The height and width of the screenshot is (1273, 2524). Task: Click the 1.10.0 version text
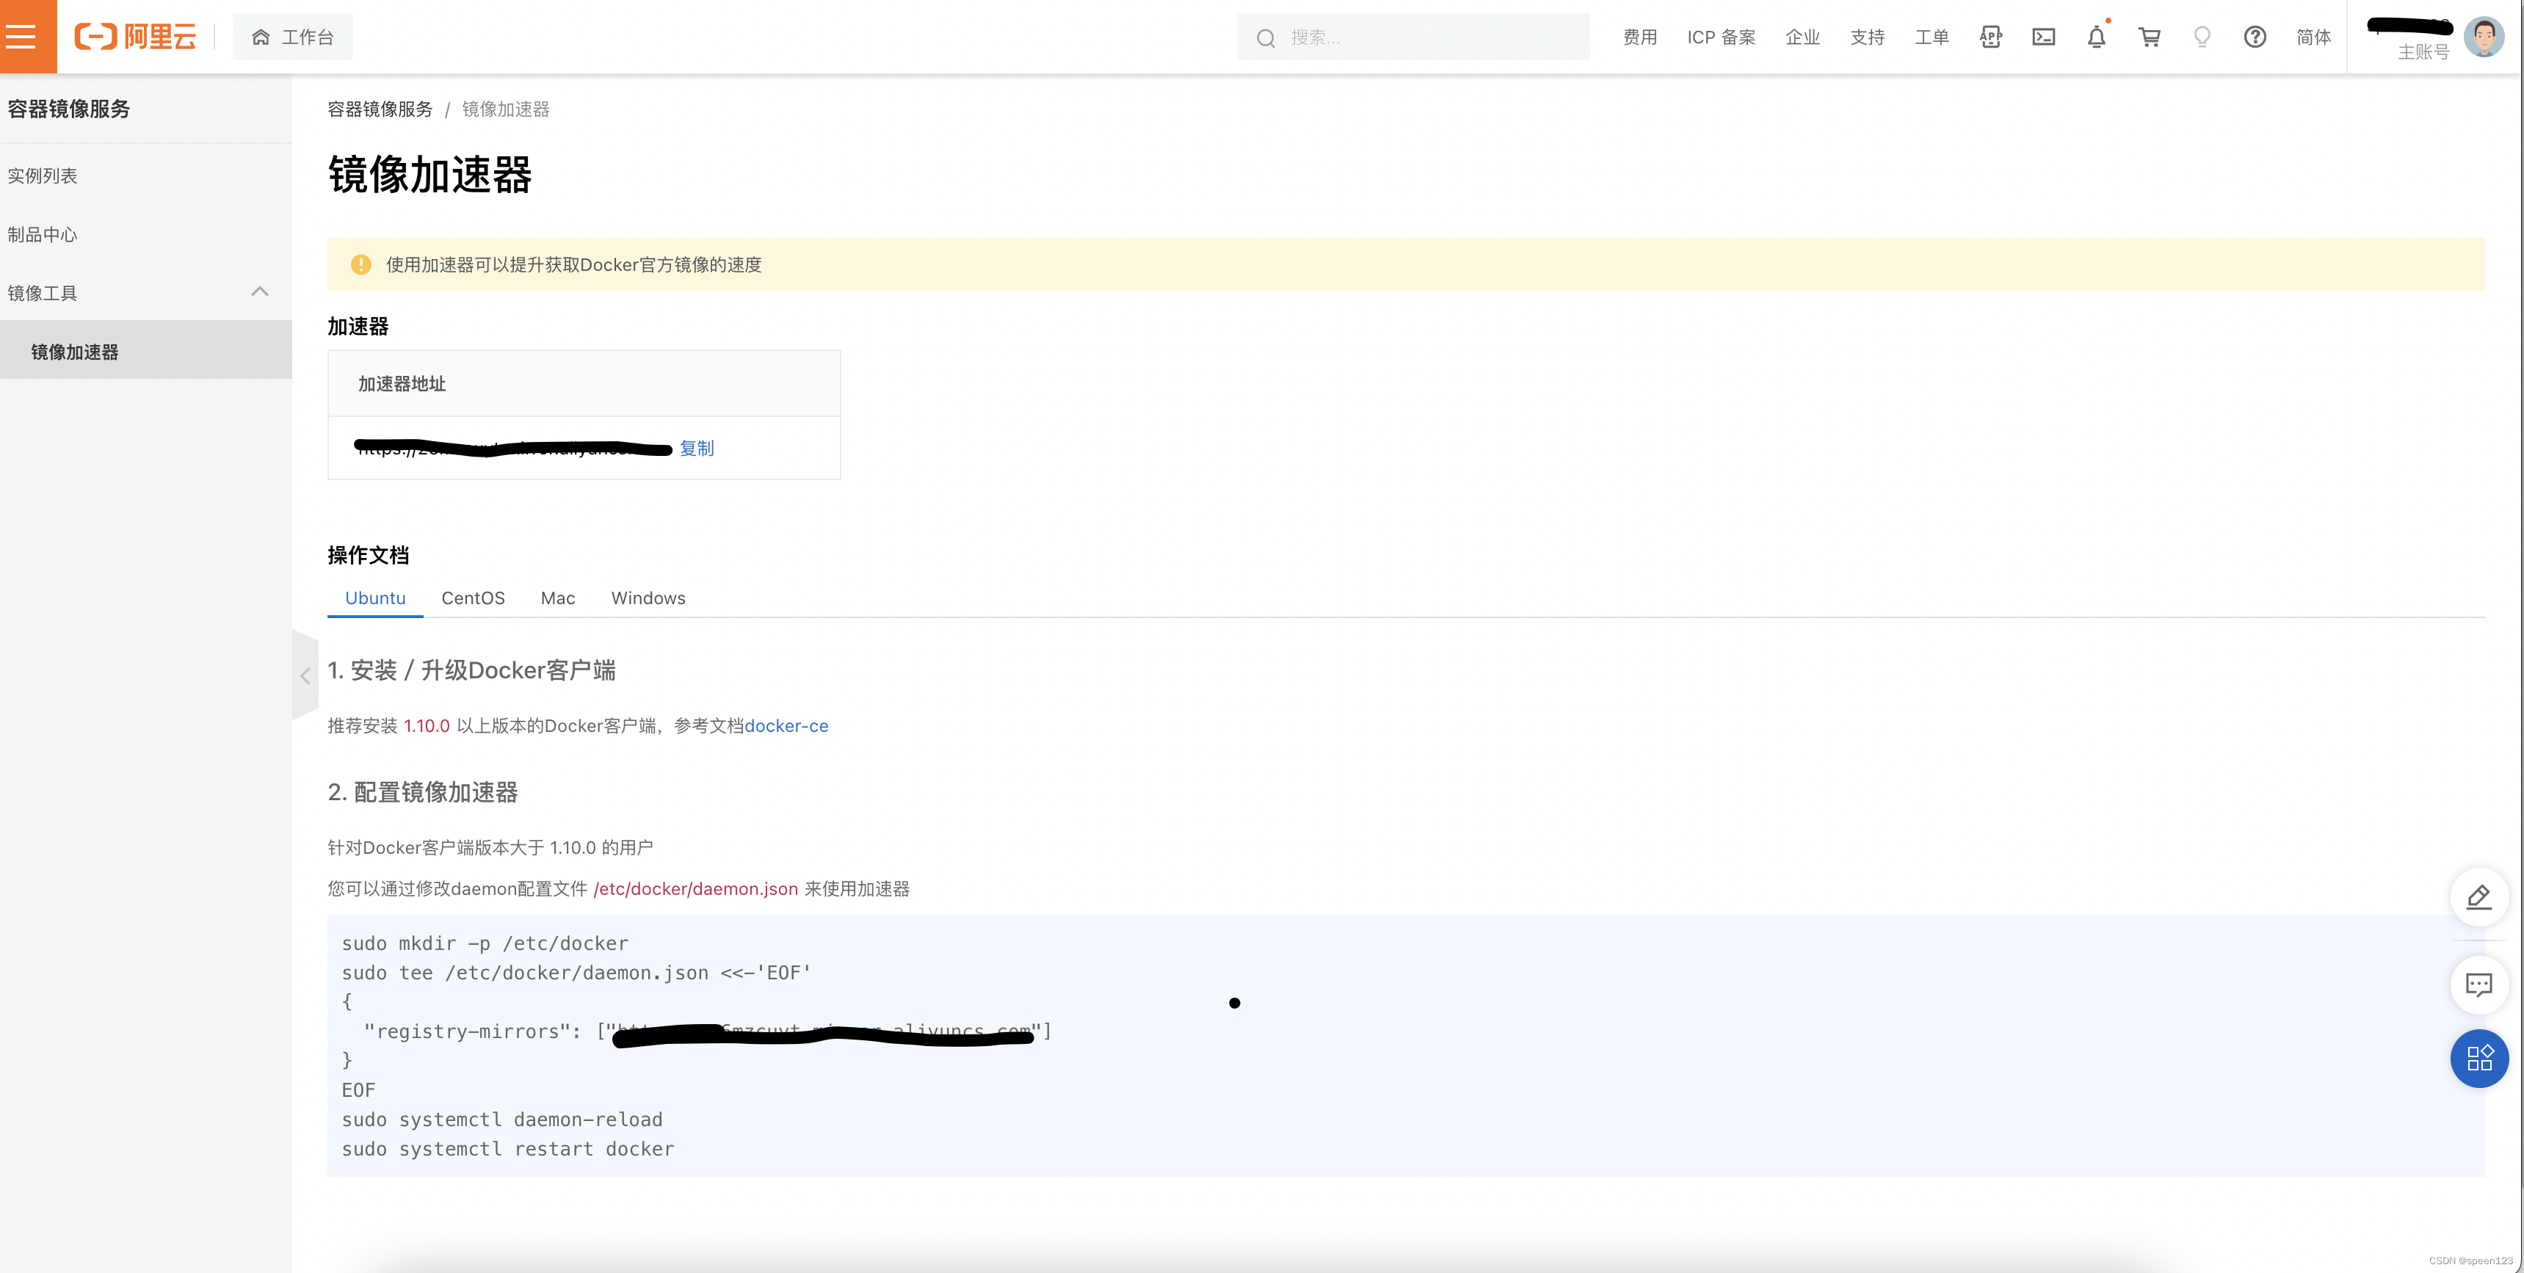[427, 725]
